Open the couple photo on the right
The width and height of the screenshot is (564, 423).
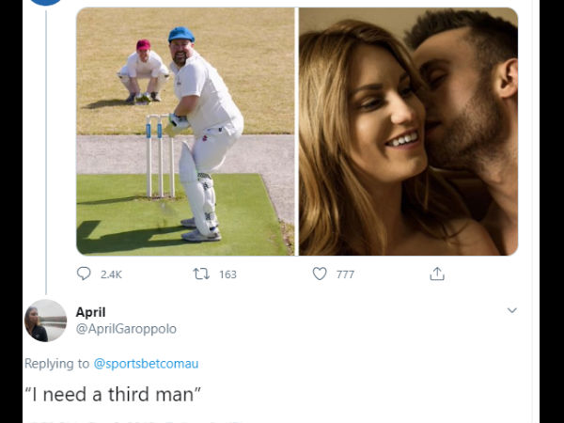coord(408,132)
